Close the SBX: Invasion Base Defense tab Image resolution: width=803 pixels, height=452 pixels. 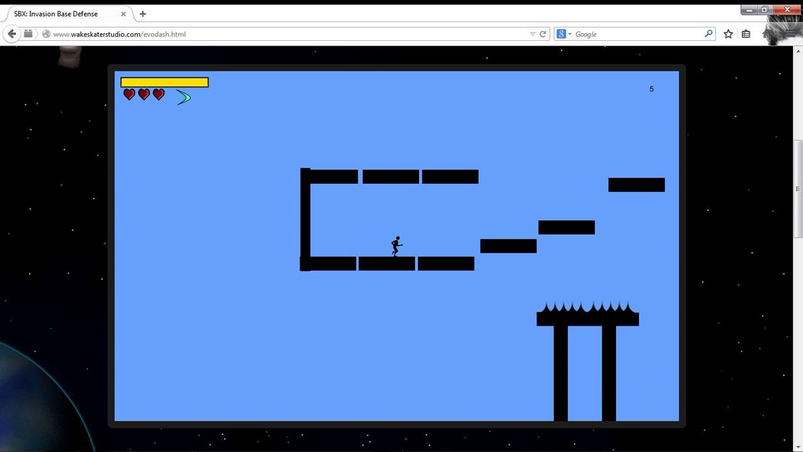(x=124, y=14)
